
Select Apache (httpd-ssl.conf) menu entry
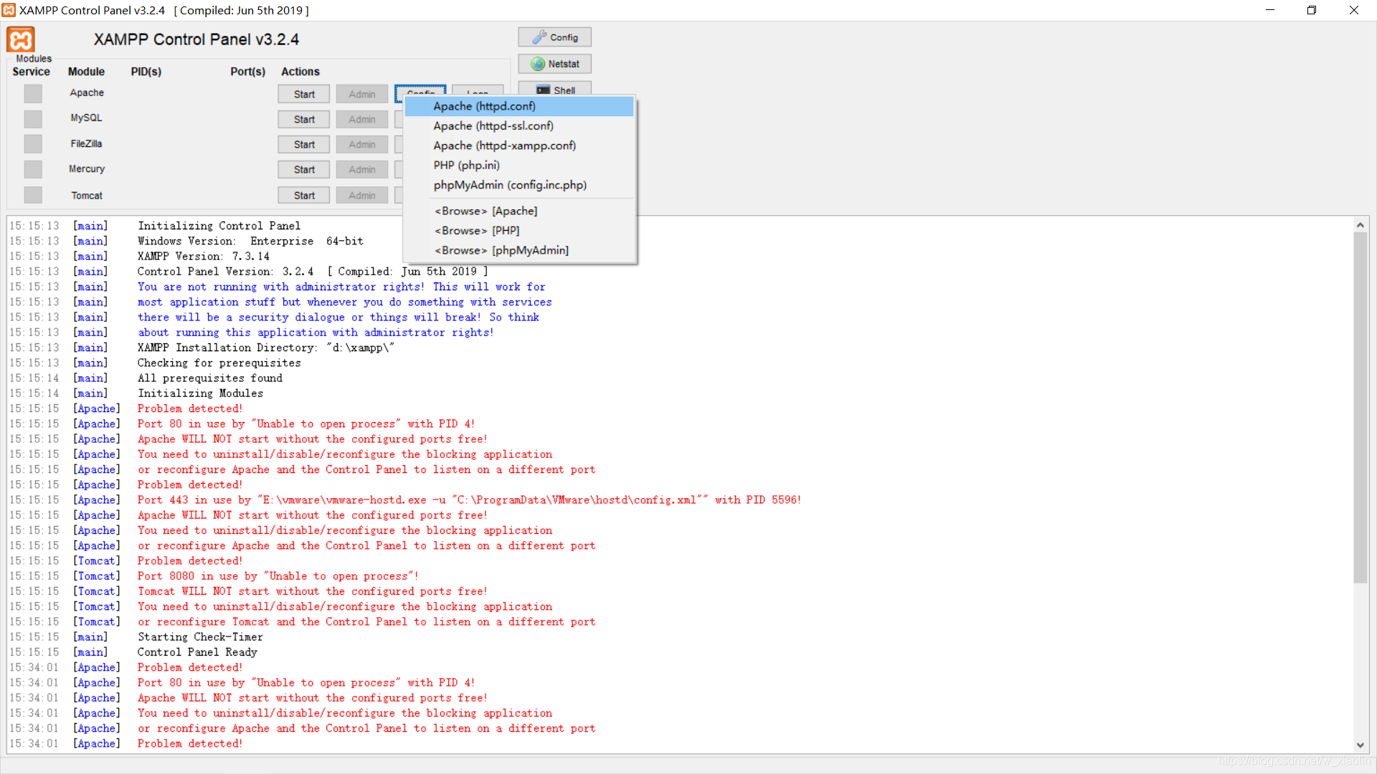[x=519, y=125]
